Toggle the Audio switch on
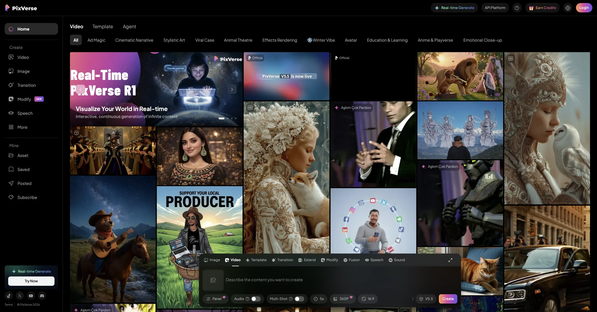The height and width of the screenshot is (312, 597). tap(256, 299)
